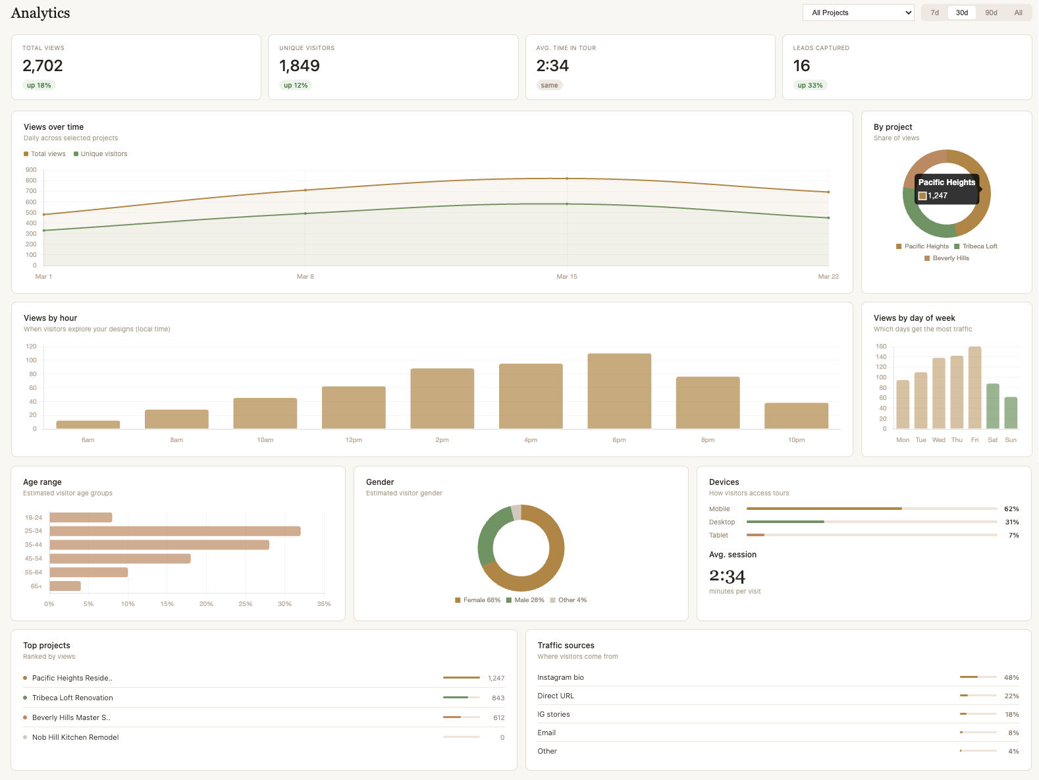Click the 25-34 bar in Age range
Screen dimensions: 1039x780
click(175, 531)
